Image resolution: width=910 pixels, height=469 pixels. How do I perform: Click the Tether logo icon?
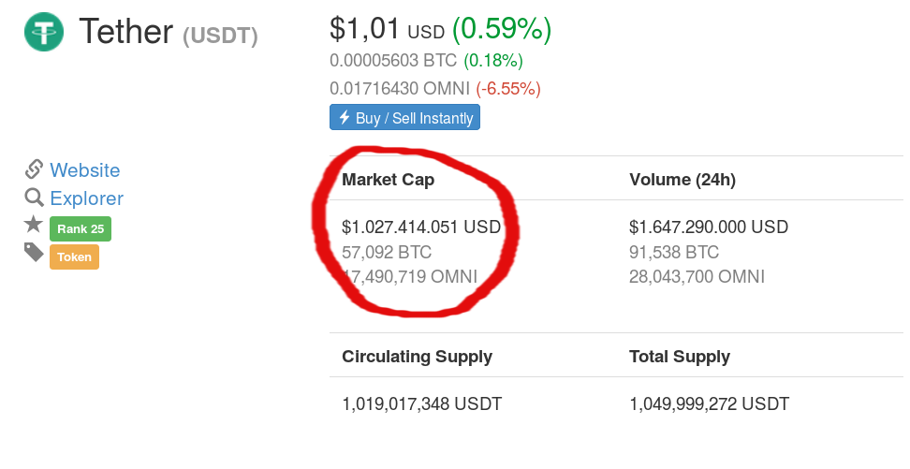click(44, 31)
